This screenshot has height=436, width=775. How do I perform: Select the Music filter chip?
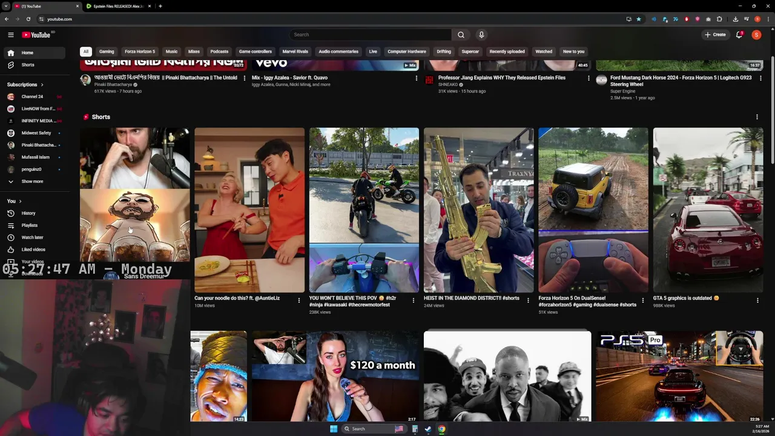coord(172,51)
